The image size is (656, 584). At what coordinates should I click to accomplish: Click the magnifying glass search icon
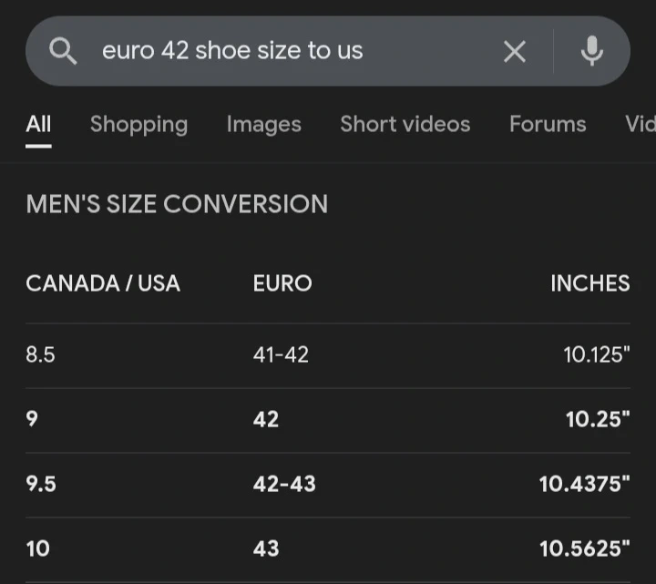[63, 51]
